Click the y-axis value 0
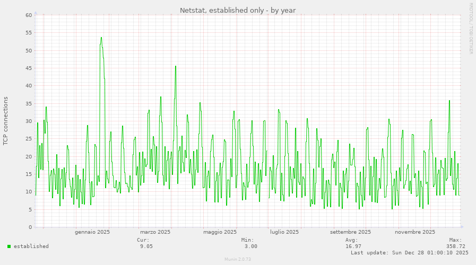This screenshot has height=265, width=476. point(30,227)
